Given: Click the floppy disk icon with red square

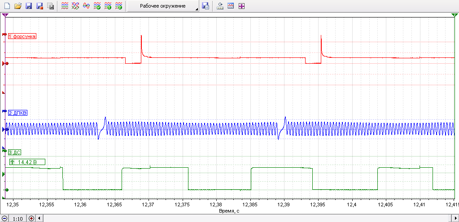Looking at the screenshot, I should pyautogui.click(x=39, y=6).
